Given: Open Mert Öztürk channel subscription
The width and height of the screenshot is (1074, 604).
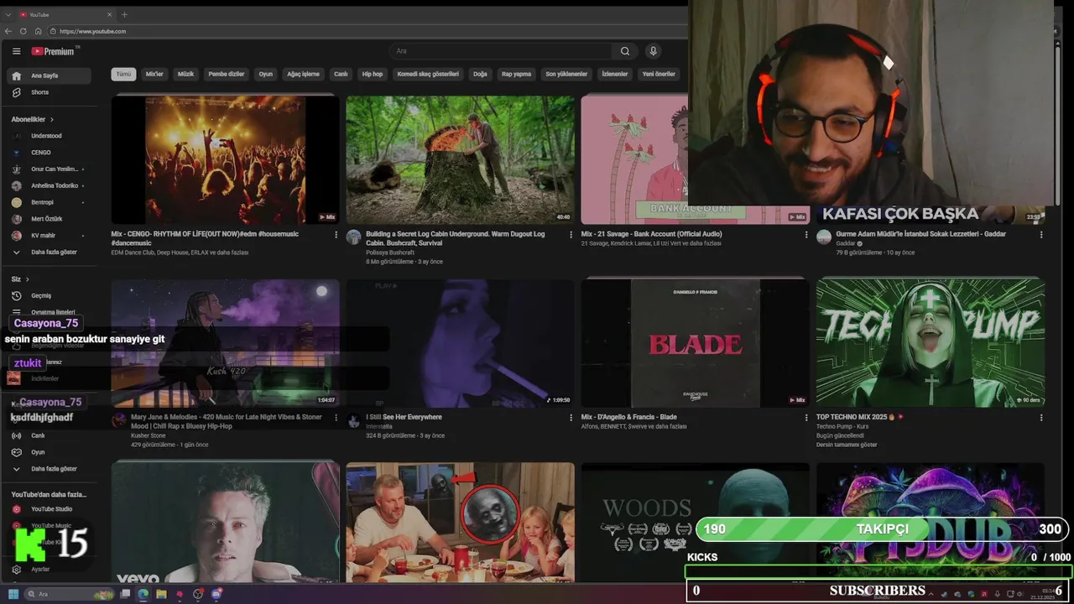Looking at the screenshot, I should point(50,219).
